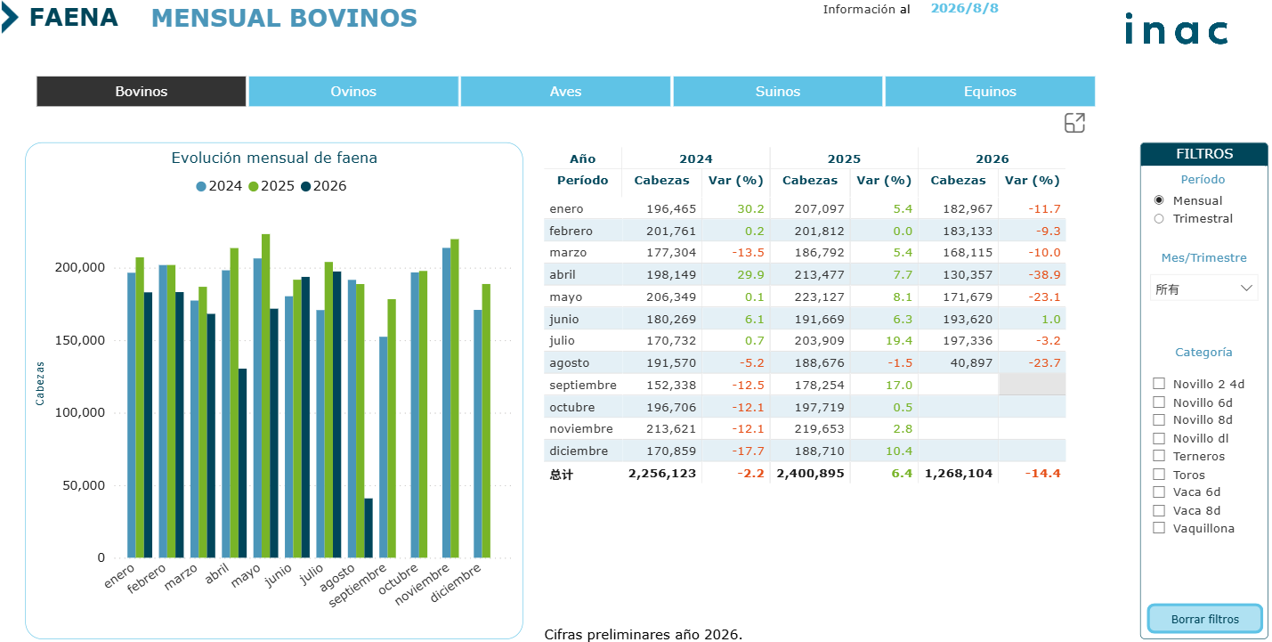Click the 2025 legend color marker

253,186
